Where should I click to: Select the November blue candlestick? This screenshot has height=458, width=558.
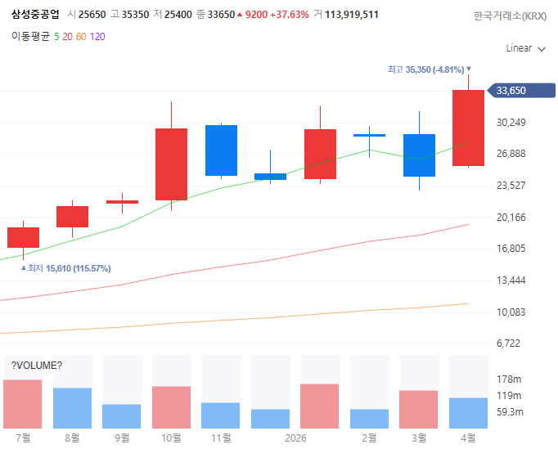pyautogui.click(x=222, y=150)
